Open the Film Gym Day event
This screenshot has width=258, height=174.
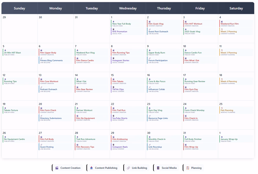[x=200, y=89]
